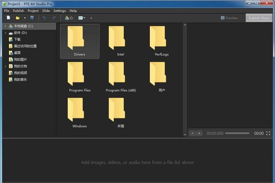
Task: Click the PTE AV Studio app icon in title bar
Action: tap(5, 4)
